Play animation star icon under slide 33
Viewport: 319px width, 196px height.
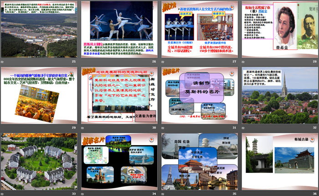click(x=2, y=194)
